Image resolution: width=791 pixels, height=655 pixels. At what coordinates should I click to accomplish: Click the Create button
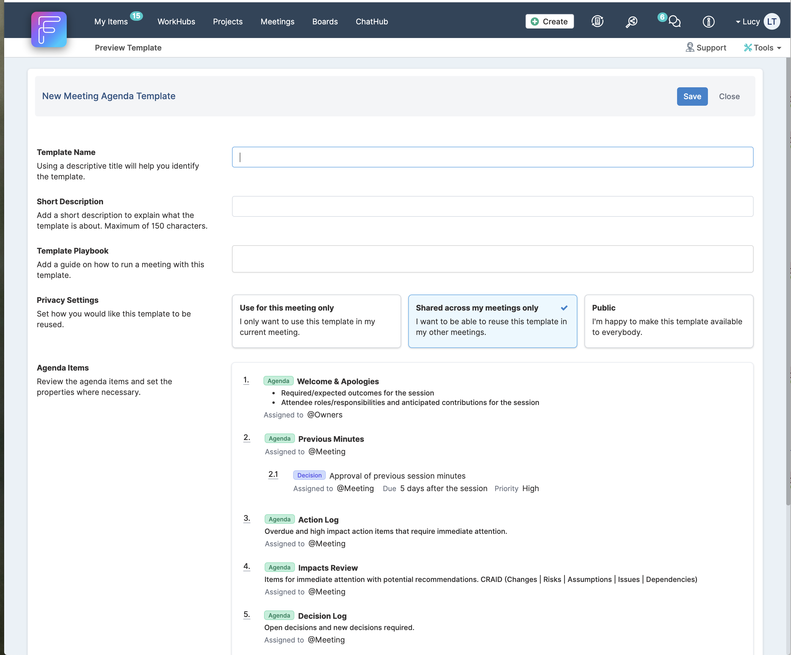point(549,21)
